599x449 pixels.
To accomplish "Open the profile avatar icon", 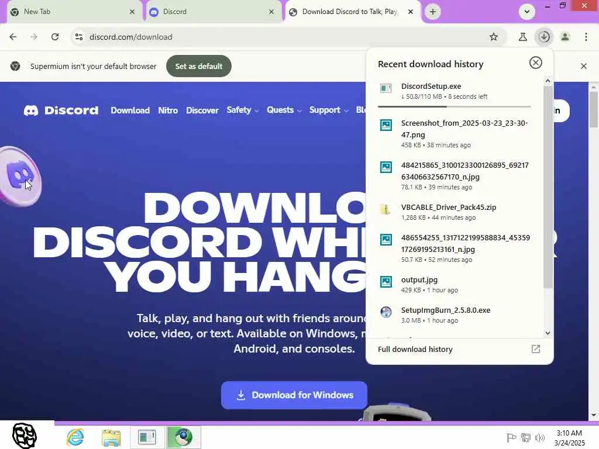I will pos(565,37).
